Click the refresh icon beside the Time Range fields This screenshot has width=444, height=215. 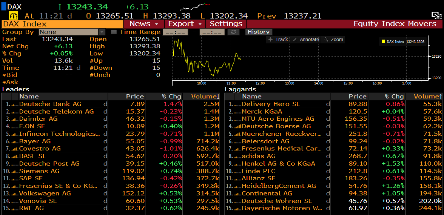(x=233, y=32)
